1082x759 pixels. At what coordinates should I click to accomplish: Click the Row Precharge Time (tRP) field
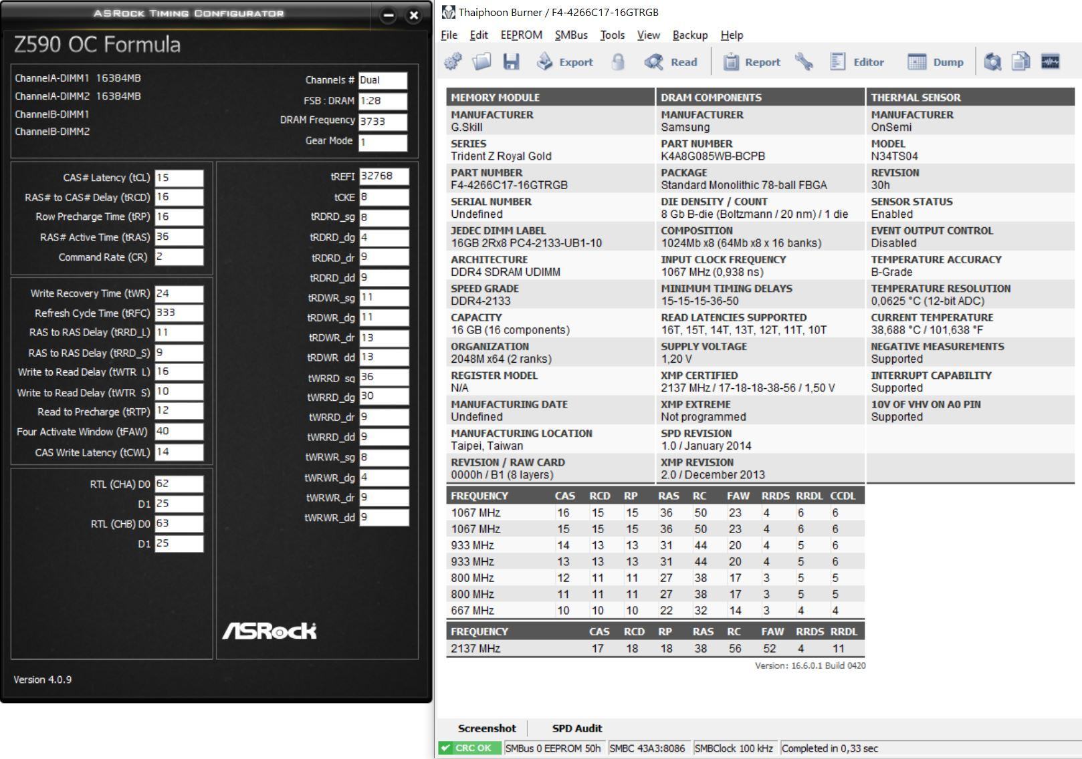coord(179,217)
